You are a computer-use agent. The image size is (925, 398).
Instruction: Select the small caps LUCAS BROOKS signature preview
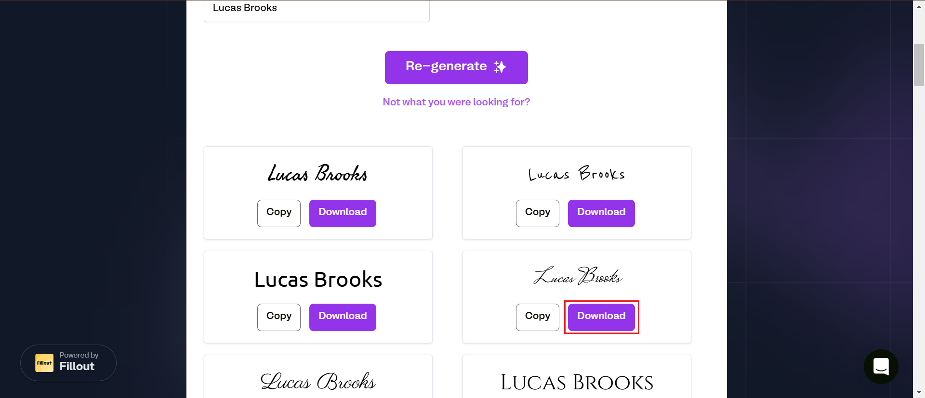577,383
